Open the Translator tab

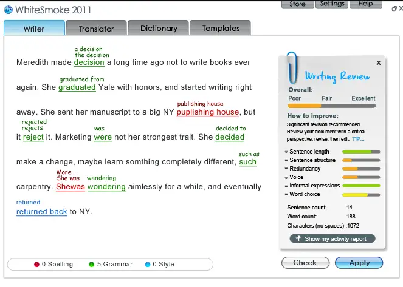click(x=96, y=28)
